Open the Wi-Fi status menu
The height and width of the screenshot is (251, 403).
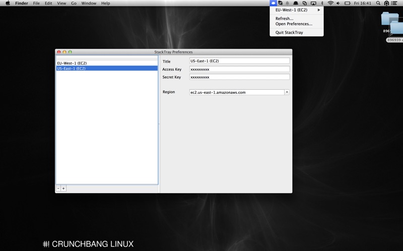pos(330,3)
